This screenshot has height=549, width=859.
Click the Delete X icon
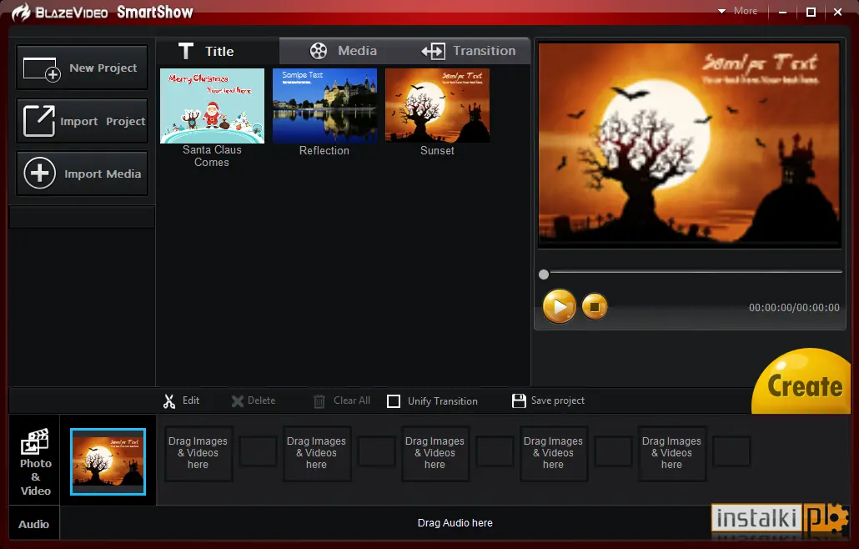click(x=237, y=401)
